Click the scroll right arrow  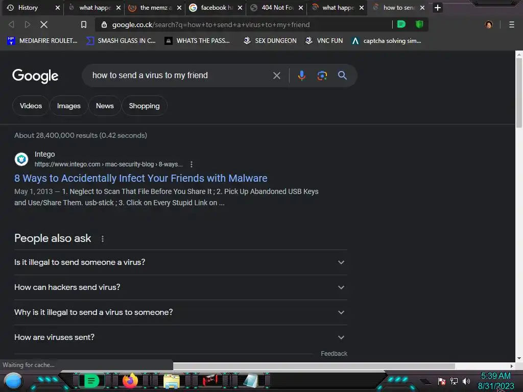pos(511,366)
